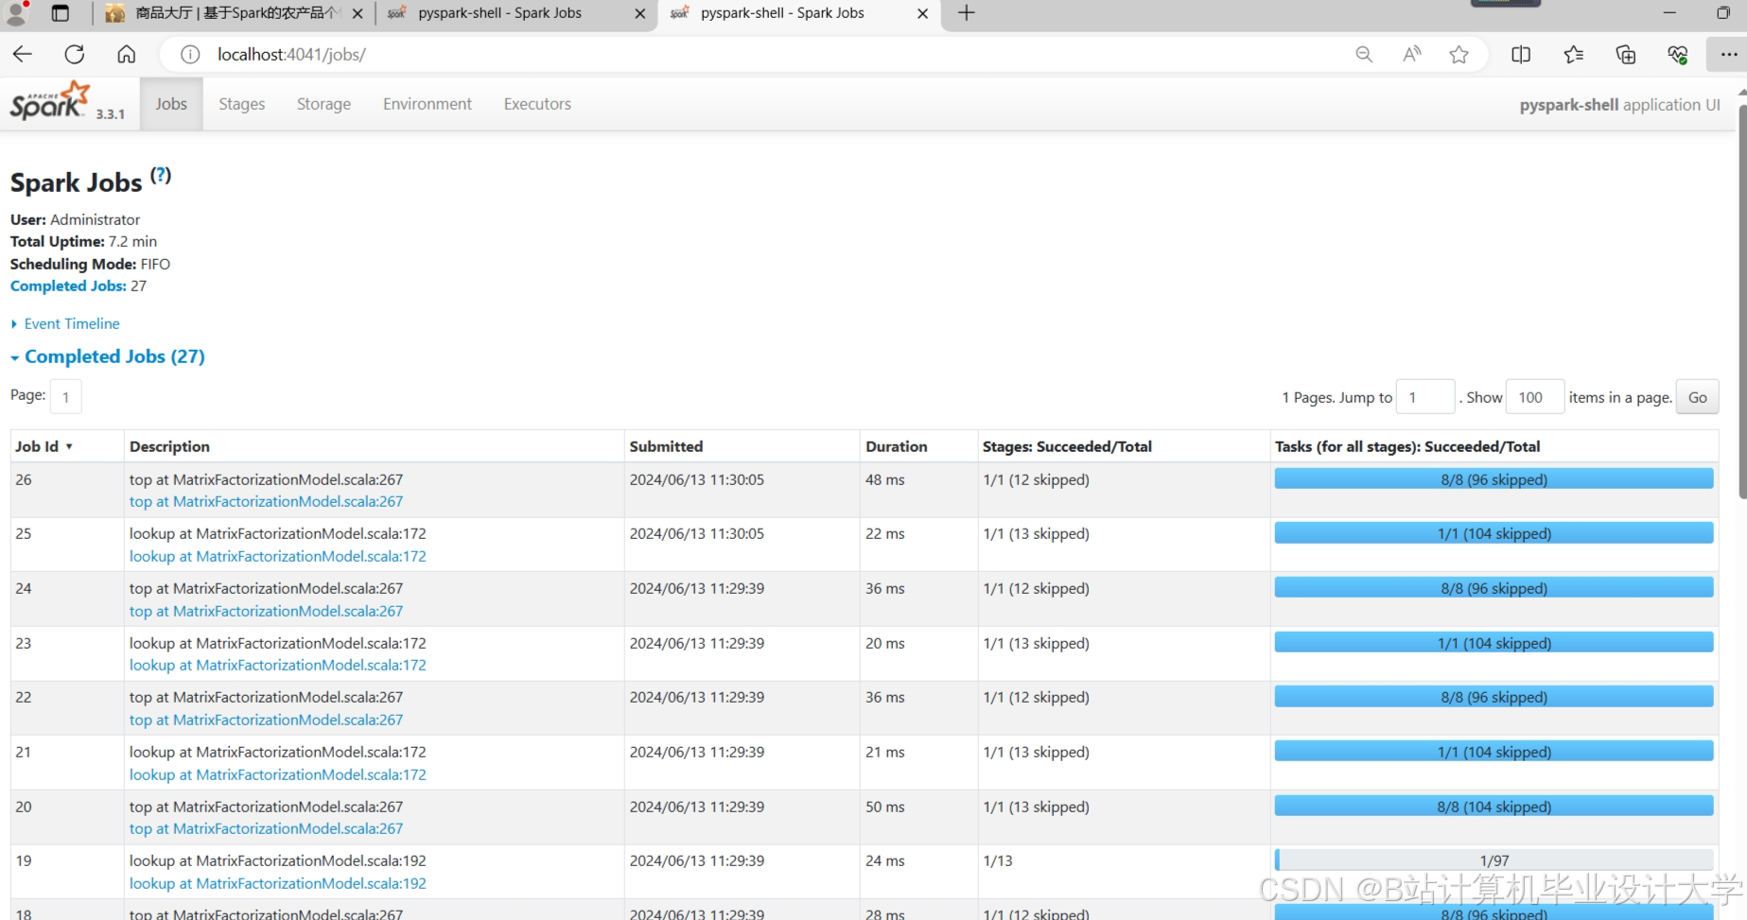The width and height of the screenshot is (1747, 920).
Task: Open the Collections icon
Action: pos(1573,54)
